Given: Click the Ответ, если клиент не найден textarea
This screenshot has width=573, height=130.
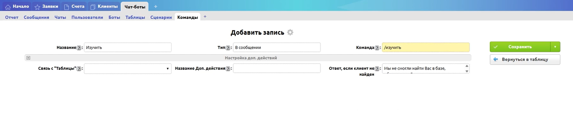Looking at the screenshot, I should click(x=426, y=68).
